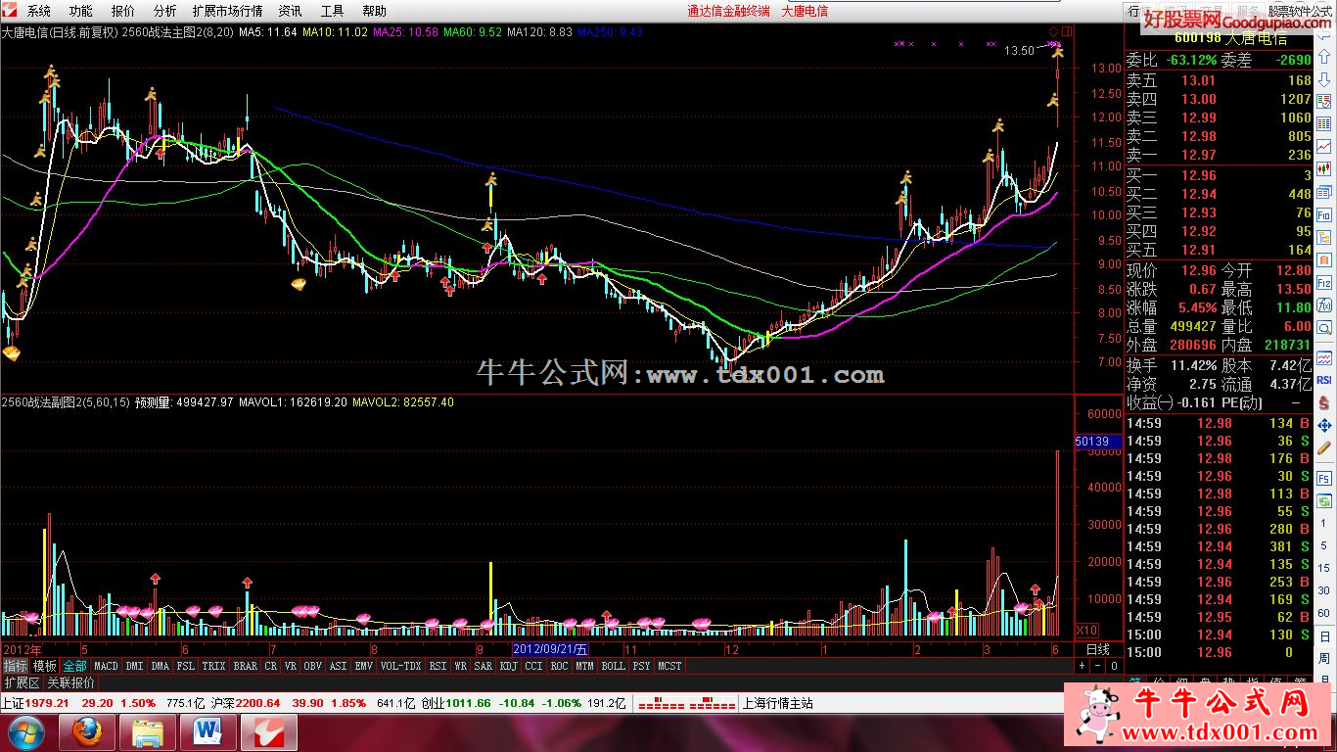Click the X10 volume scale label
This screenshot has width=1337, height=752.
(x=1087, y=630)
